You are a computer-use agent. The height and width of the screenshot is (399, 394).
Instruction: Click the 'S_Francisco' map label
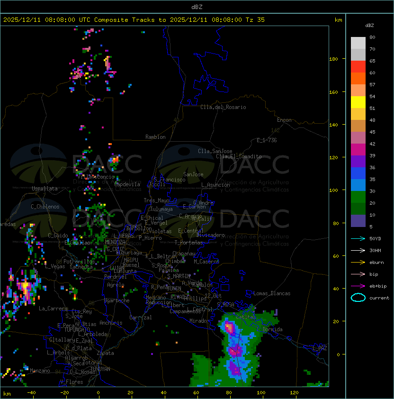pos(170,180)
